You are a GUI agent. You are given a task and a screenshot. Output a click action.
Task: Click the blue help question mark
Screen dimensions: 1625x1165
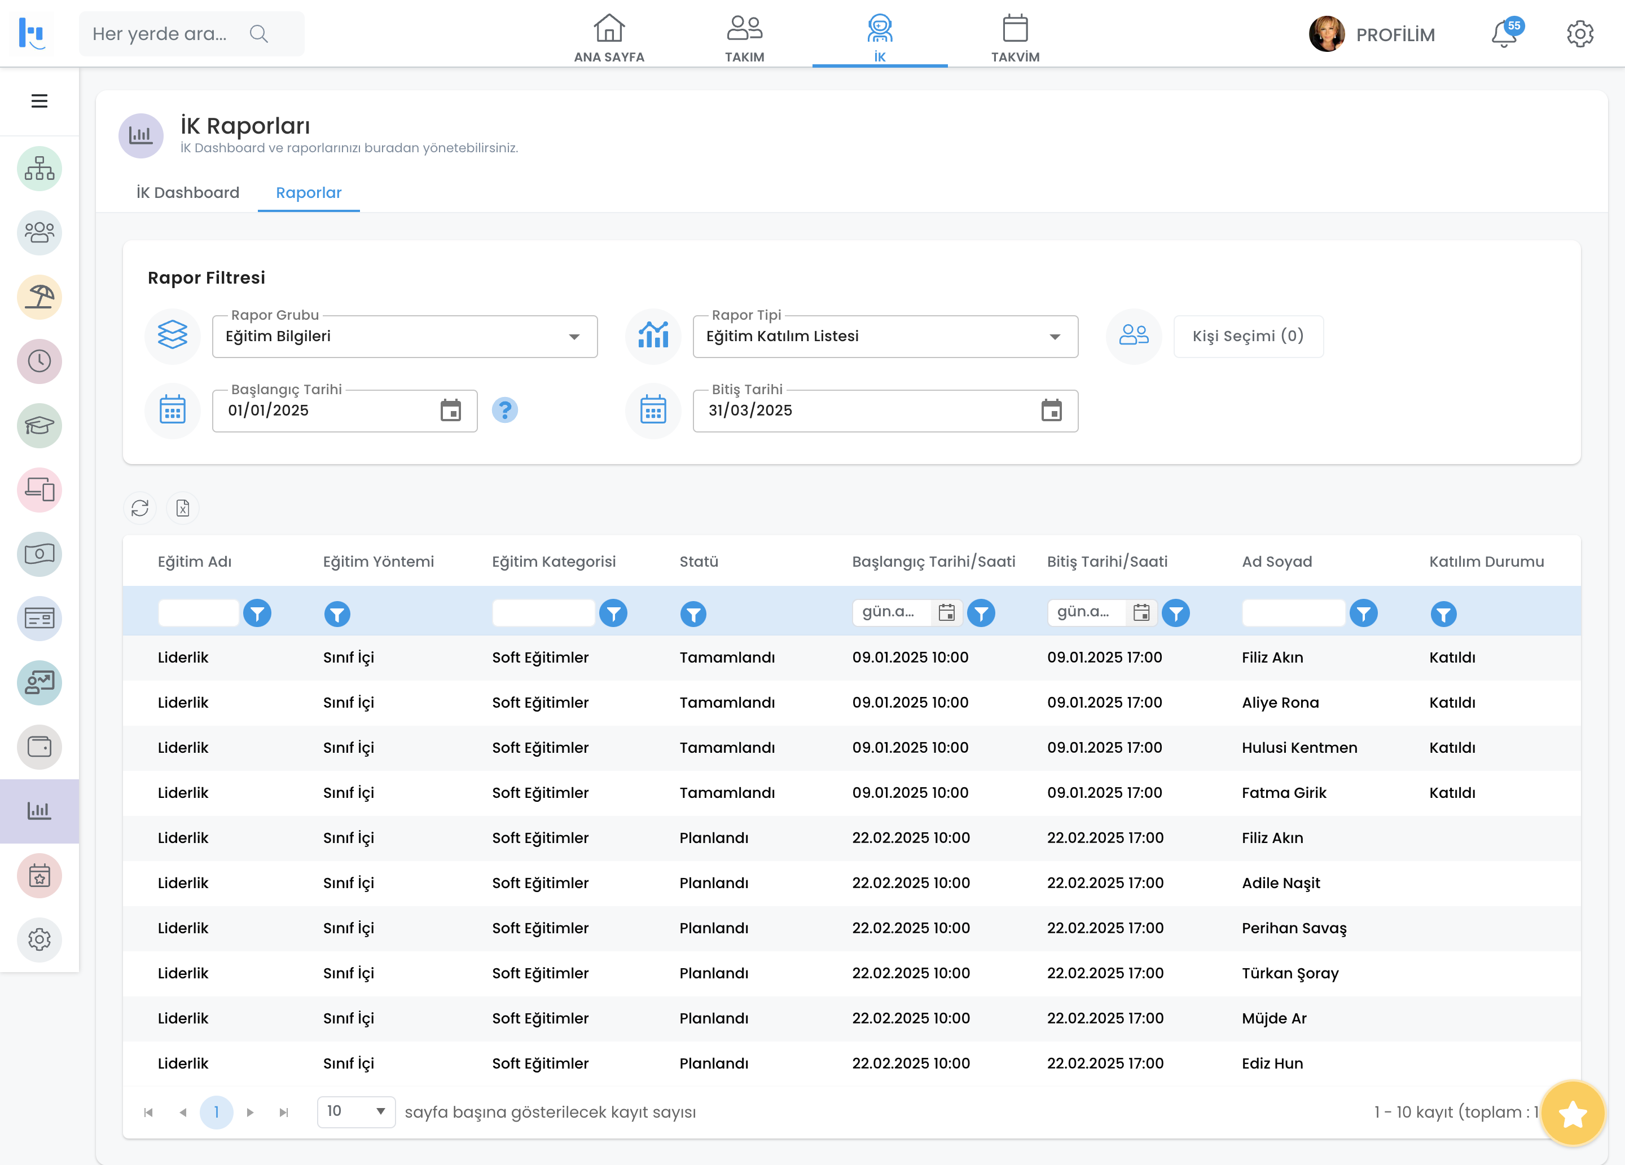504,411
